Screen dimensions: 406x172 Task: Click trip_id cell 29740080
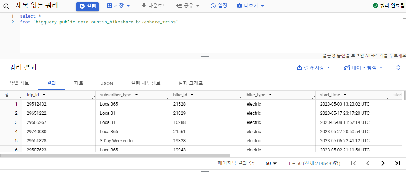click(37, 132)
